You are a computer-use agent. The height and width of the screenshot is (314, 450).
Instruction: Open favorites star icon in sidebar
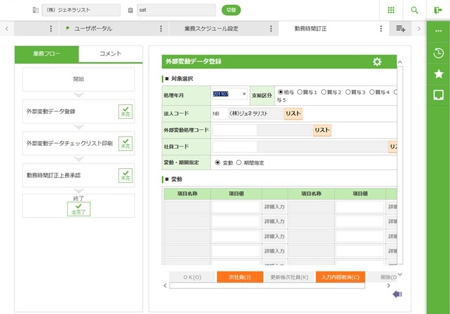pos(438,74)
